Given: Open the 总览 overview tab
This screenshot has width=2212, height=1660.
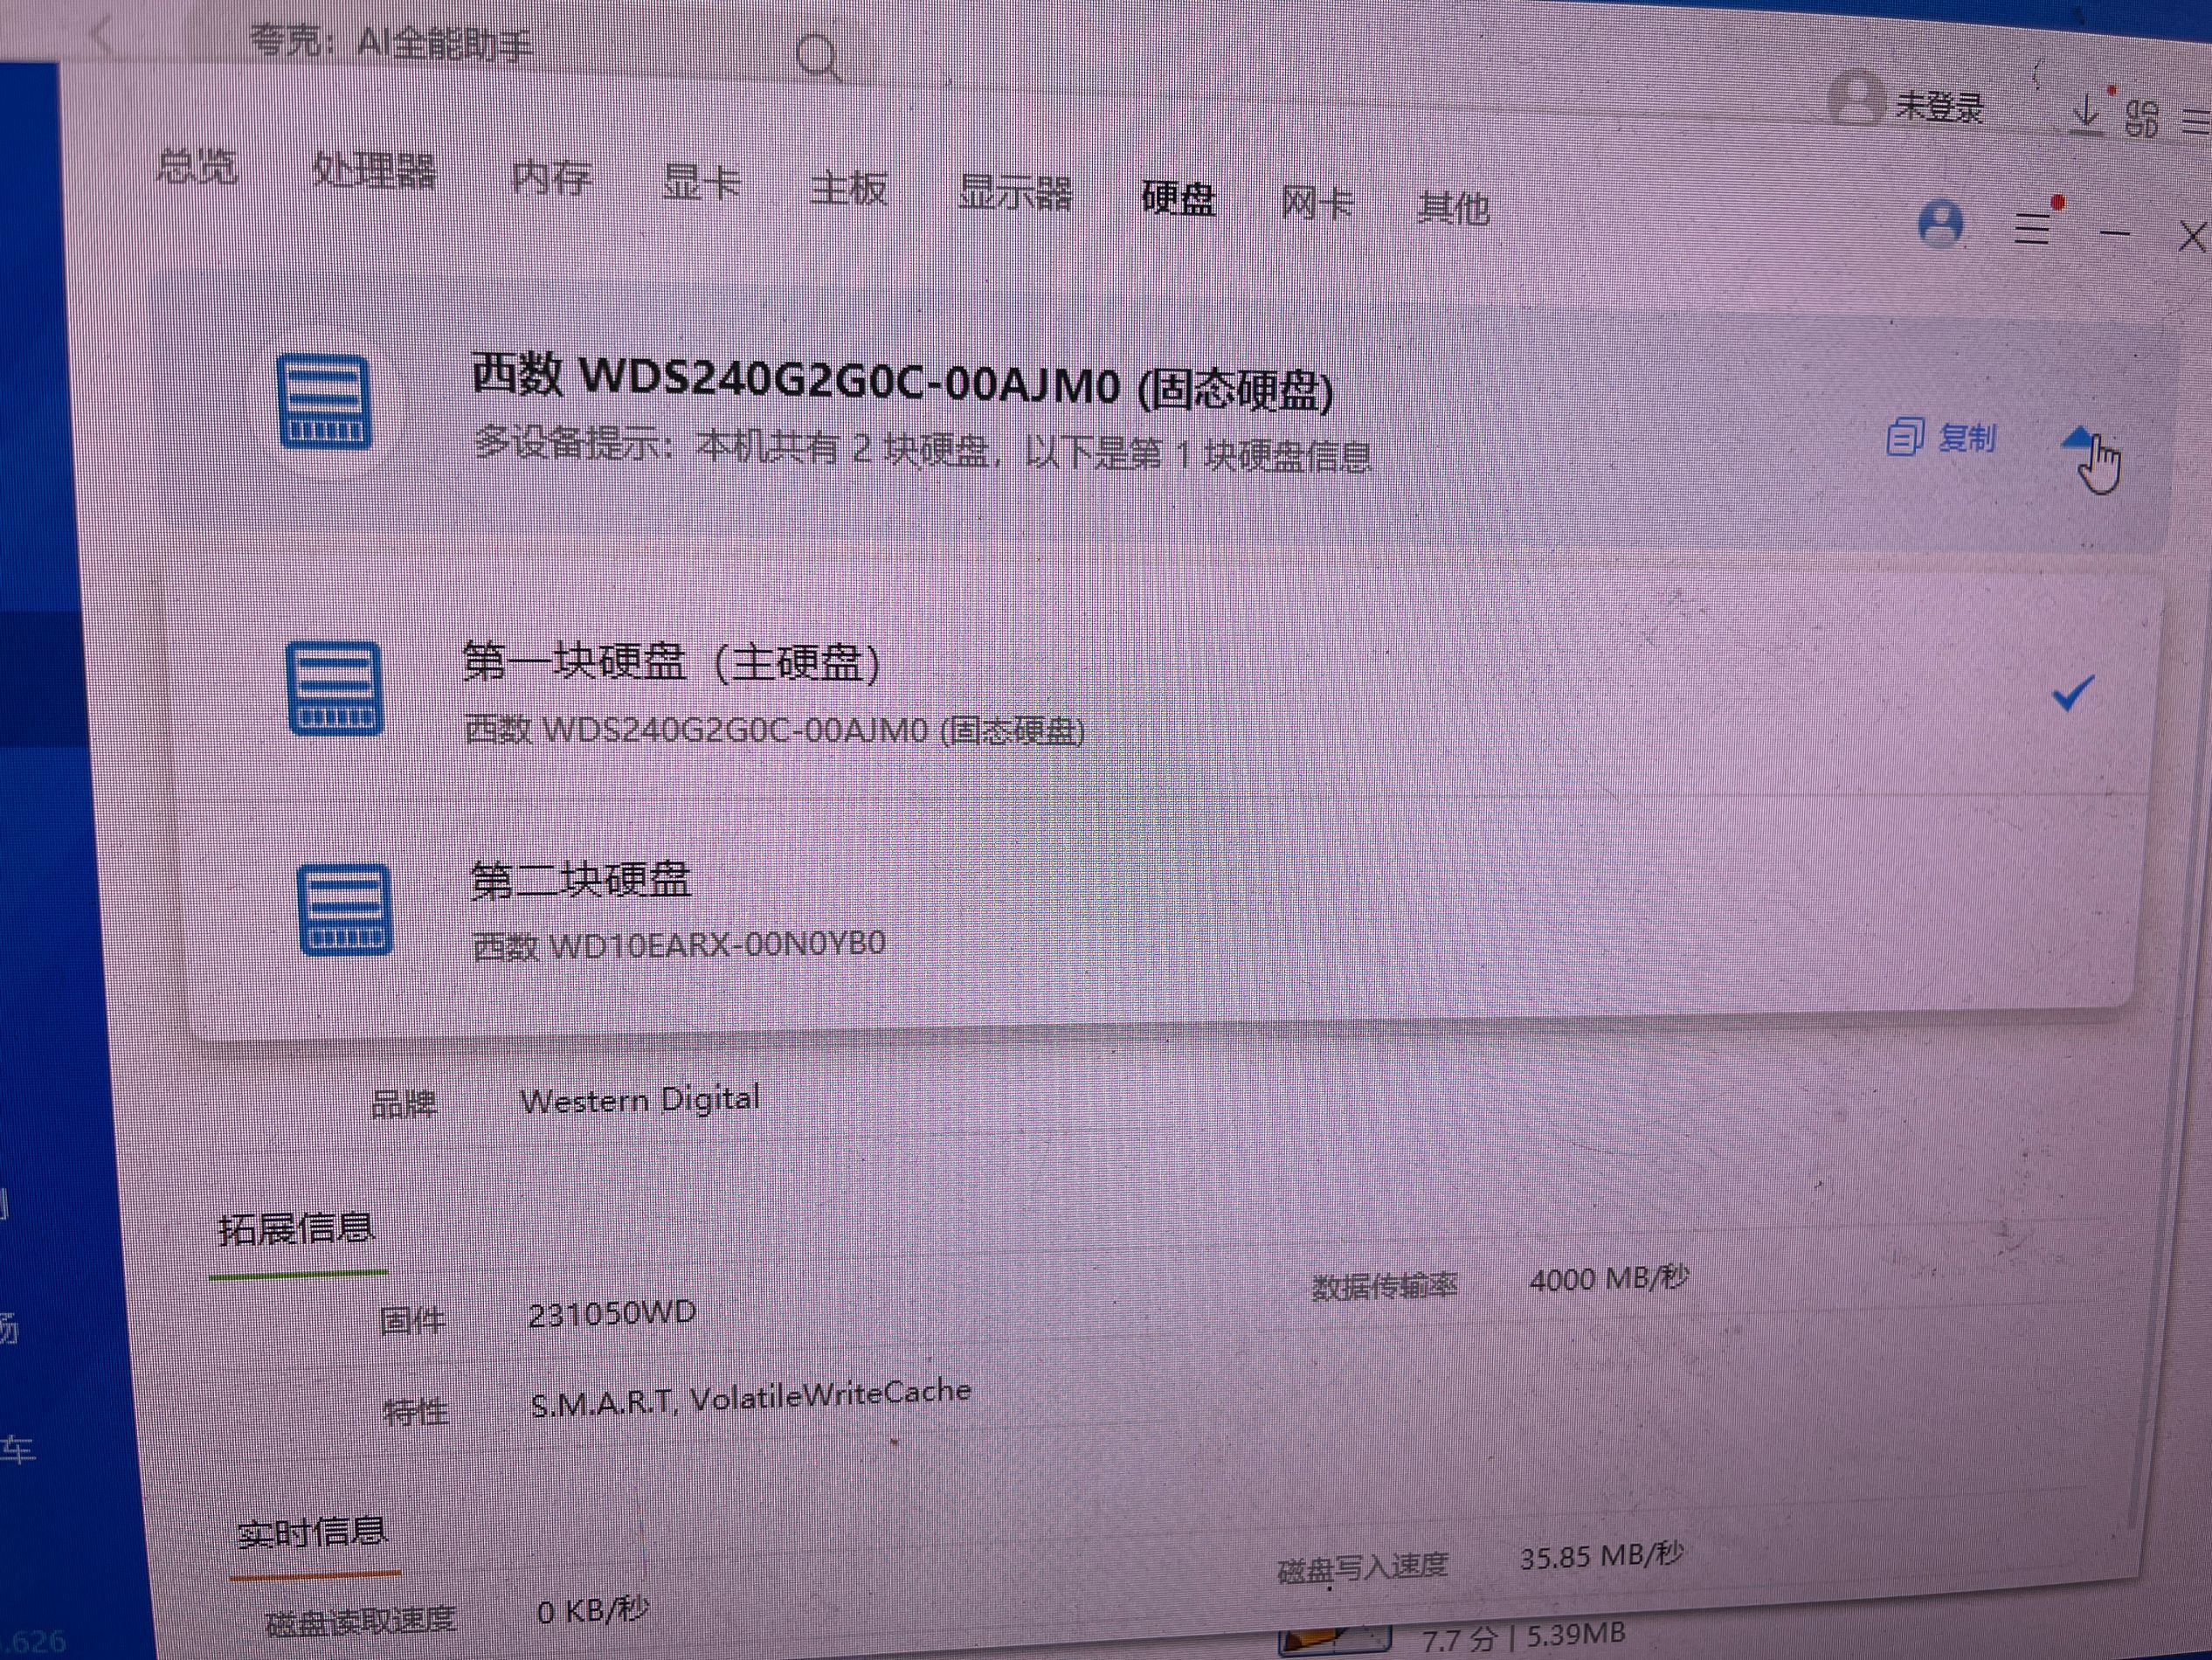Looking at the screenshot, I should [x=197, y=166].
